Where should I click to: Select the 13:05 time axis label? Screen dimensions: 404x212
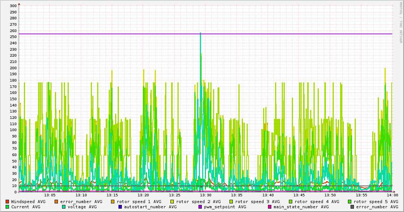(x=50, y=195)
